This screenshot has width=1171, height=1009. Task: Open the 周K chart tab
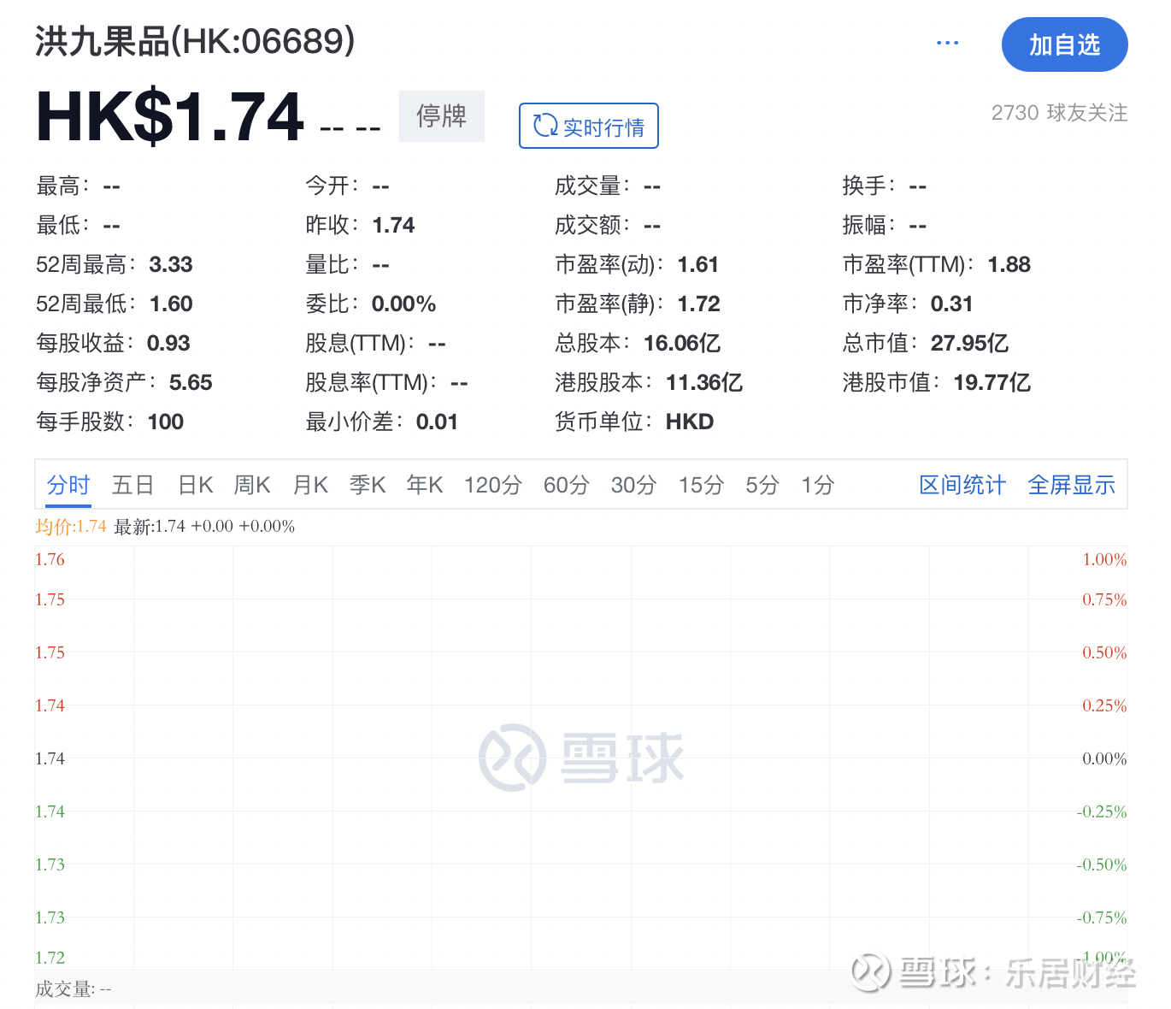click(252, 486)
